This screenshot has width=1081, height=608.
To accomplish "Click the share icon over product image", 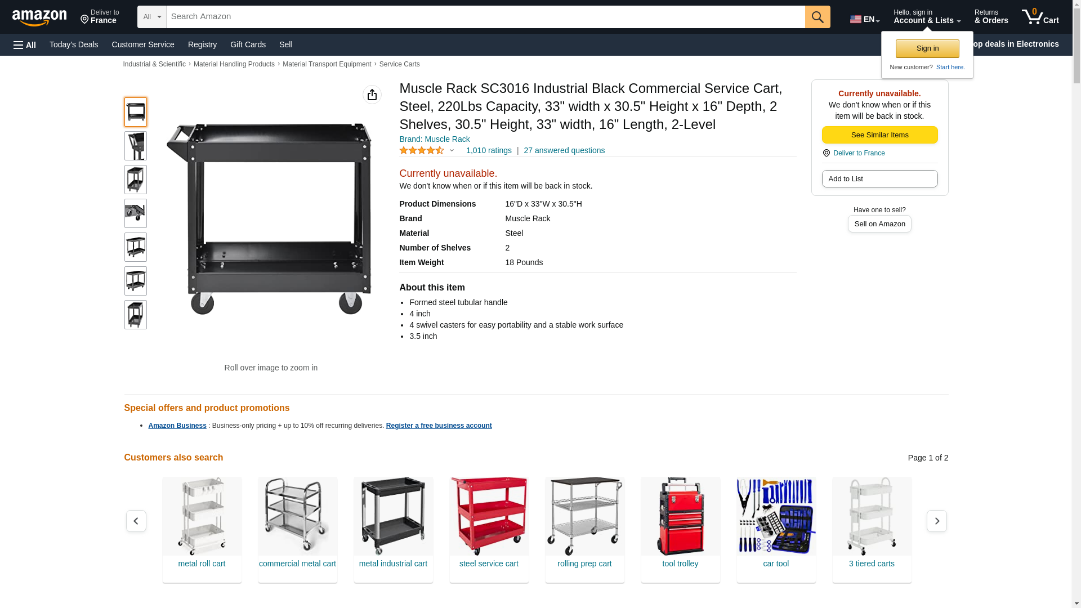I will coord(372,95).
